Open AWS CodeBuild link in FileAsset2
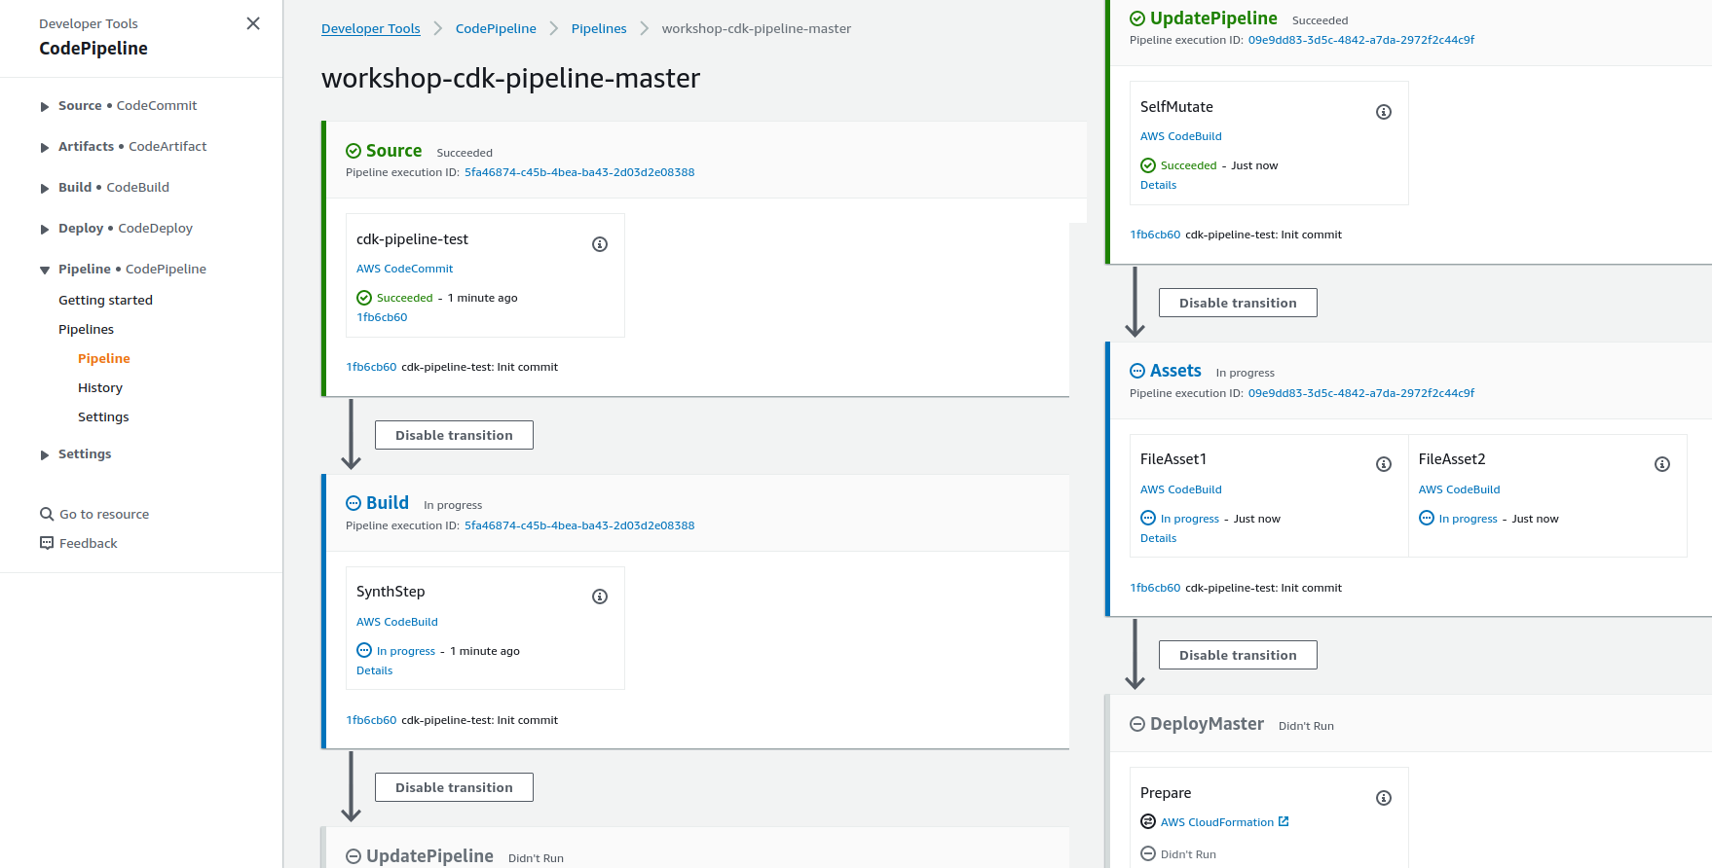The height and width of the screenshot is (868, 1712). [x=1460, y=489]
